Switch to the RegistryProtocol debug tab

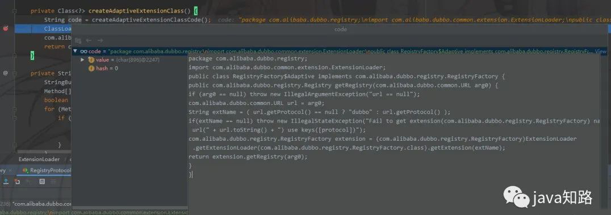[x=47, y=170]
